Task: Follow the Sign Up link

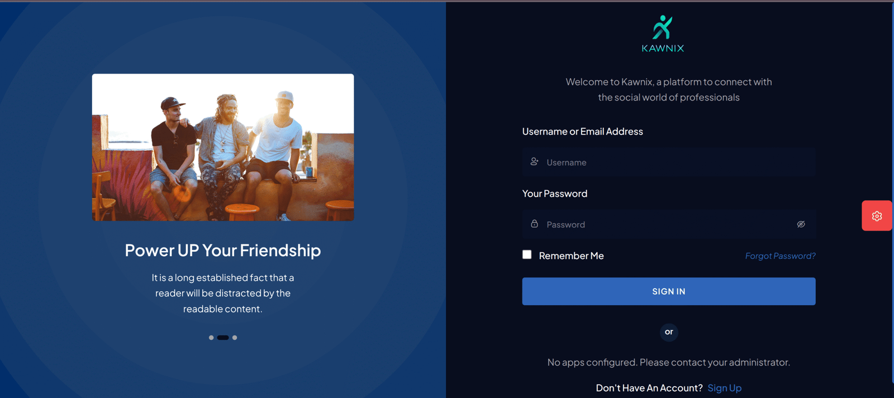Action: (x=725, y=388)
